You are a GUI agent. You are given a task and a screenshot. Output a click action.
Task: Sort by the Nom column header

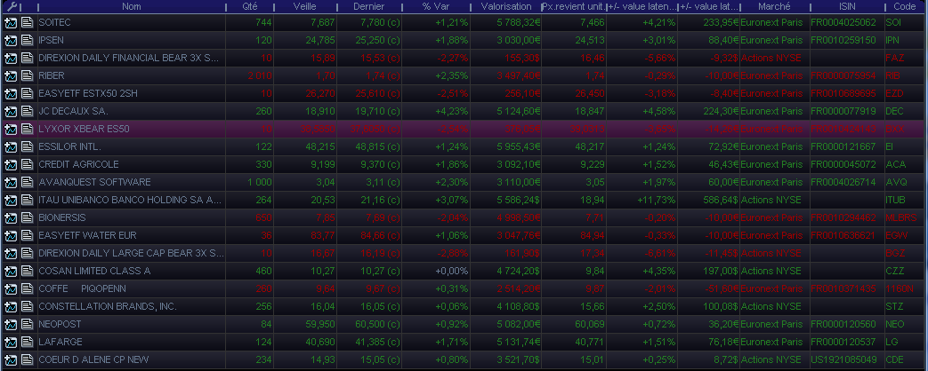(x=132, y=6)
